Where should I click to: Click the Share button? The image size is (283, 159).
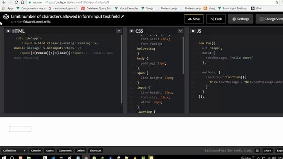point(268,151)
